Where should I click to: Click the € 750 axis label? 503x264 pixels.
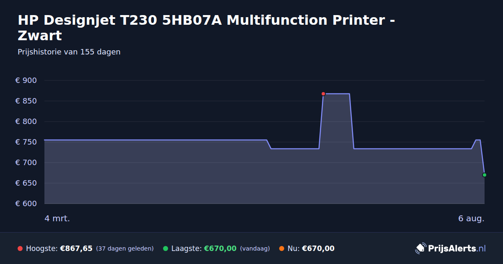tap(26, 142)
